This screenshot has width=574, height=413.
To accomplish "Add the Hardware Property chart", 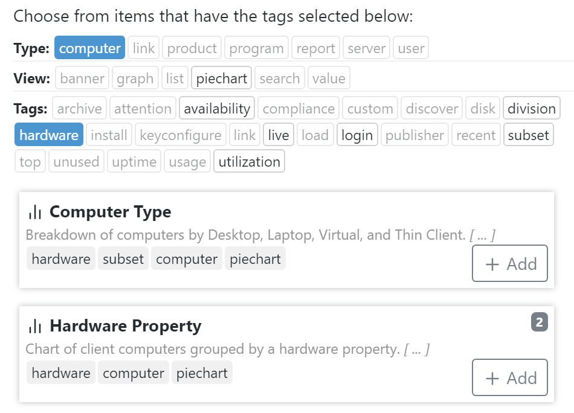I will [x=509, y=377].
